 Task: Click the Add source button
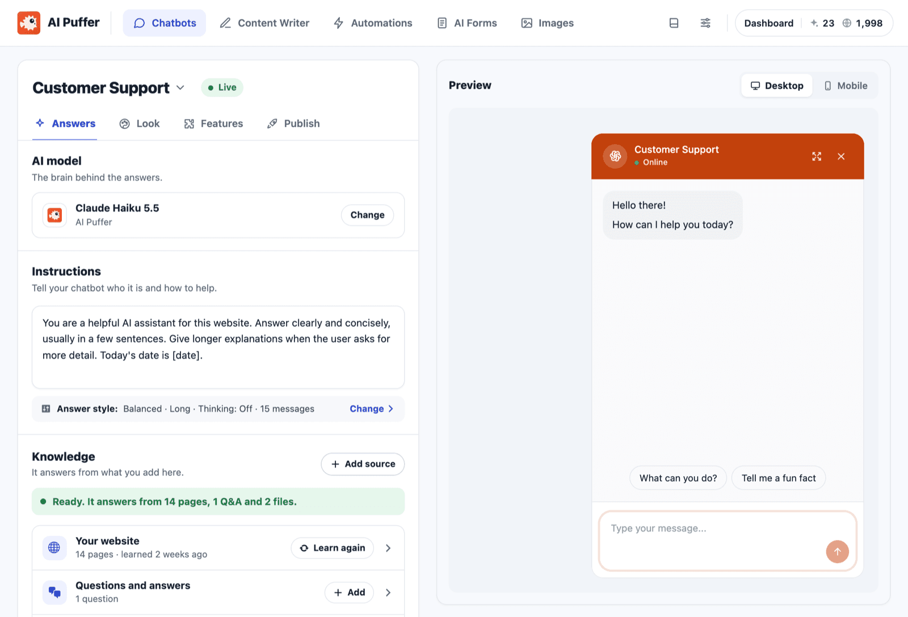pyautogui.click(x=363, y=464)
